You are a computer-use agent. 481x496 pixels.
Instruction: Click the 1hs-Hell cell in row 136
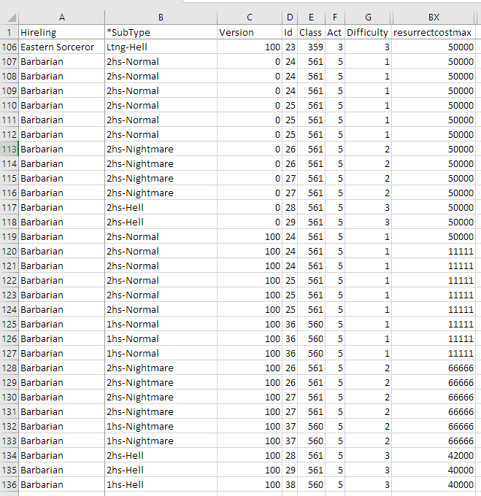[161, 484]
